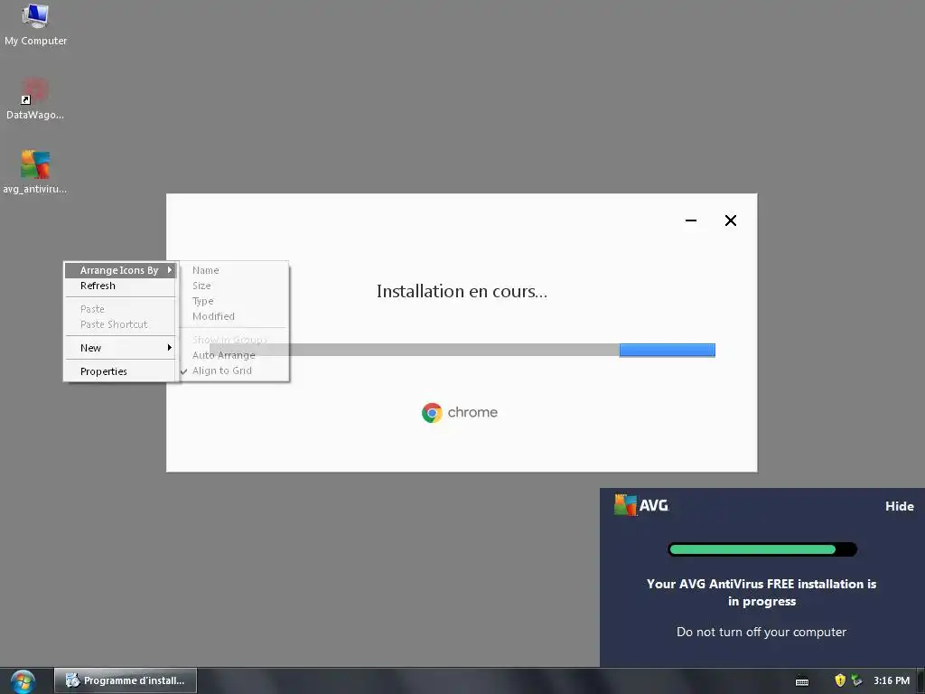Open Properties from the context menu
925x694 pixels.
[x=120, y=371]
